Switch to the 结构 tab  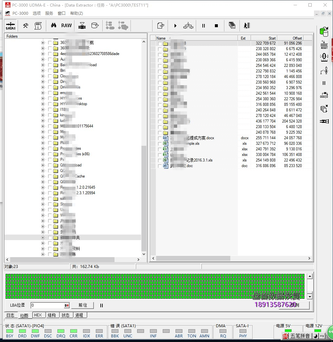(52, 315)
